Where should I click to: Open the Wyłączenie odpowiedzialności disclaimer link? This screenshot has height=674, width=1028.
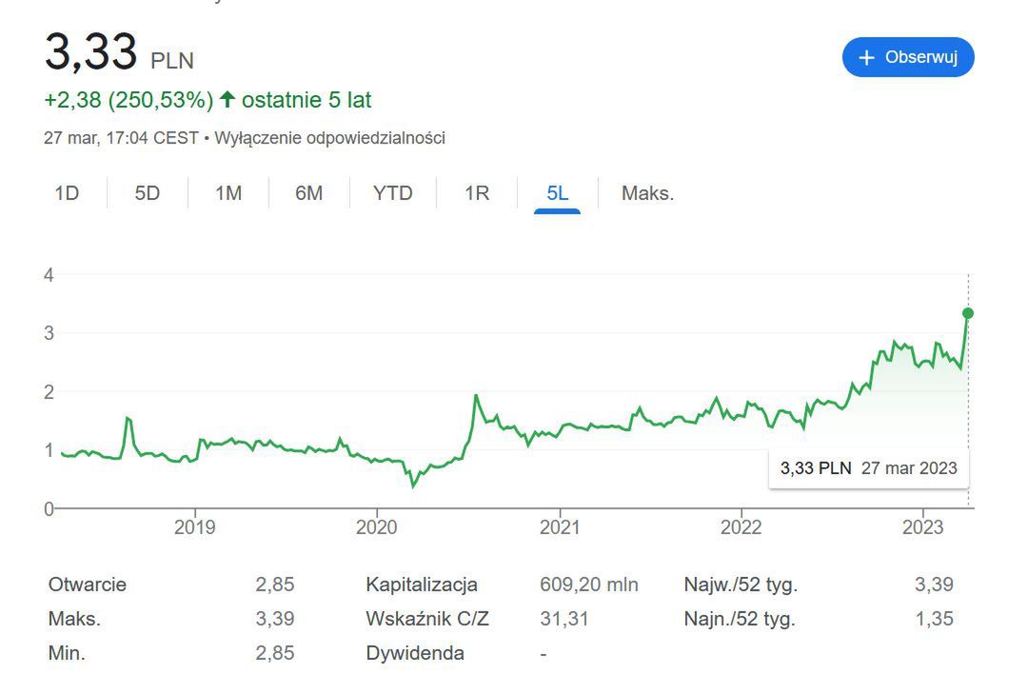tap(329, 138)
